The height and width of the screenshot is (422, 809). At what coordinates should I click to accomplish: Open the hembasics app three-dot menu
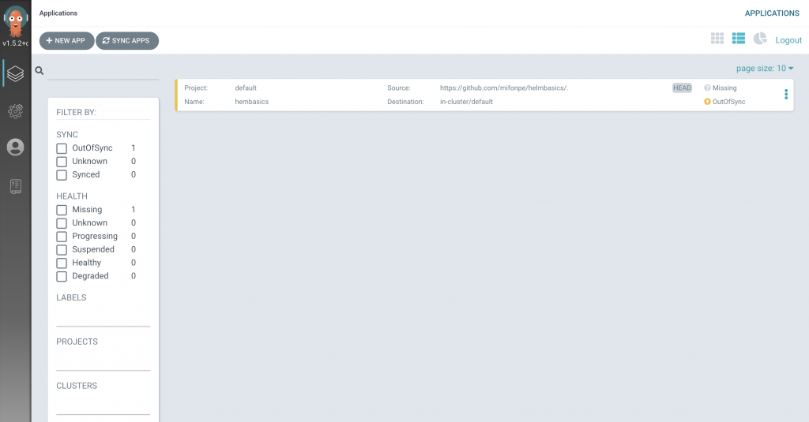[786, 95]
